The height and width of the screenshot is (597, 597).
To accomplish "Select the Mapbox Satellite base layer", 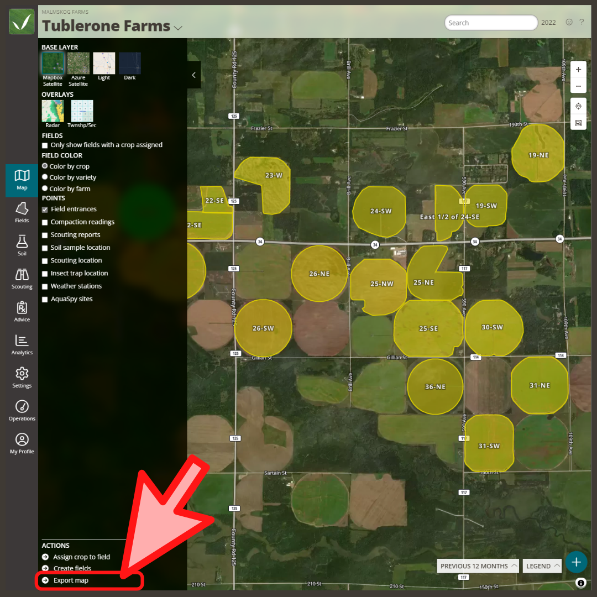I will coord(53,63).
